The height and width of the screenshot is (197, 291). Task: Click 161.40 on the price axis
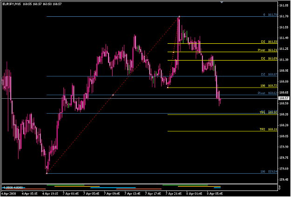[x=284, y=38]
